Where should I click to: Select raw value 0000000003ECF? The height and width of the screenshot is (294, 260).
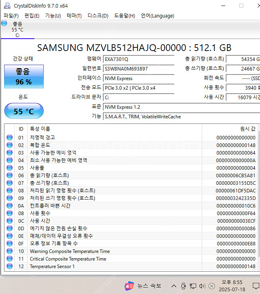pos(236,221)
